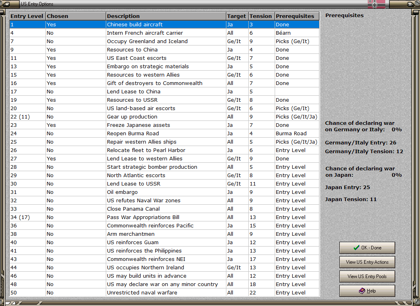Select US may build units in advance

[164, 276]
